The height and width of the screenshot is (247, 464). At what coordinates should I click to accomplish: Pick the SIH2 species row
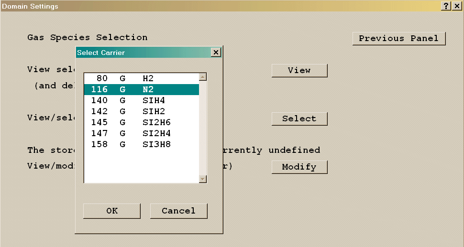141,111
